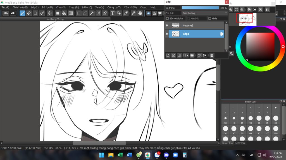Click the cloud save icon
Screen dimensions: 286x160
click(149, 13)
